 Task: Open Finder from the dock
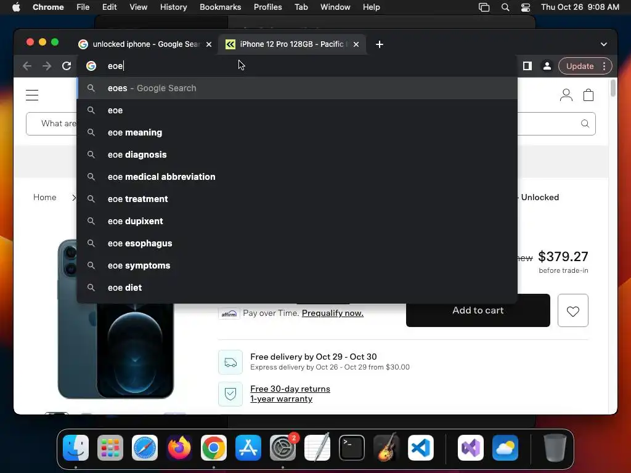pyautogui.click(x=76, y=448)
